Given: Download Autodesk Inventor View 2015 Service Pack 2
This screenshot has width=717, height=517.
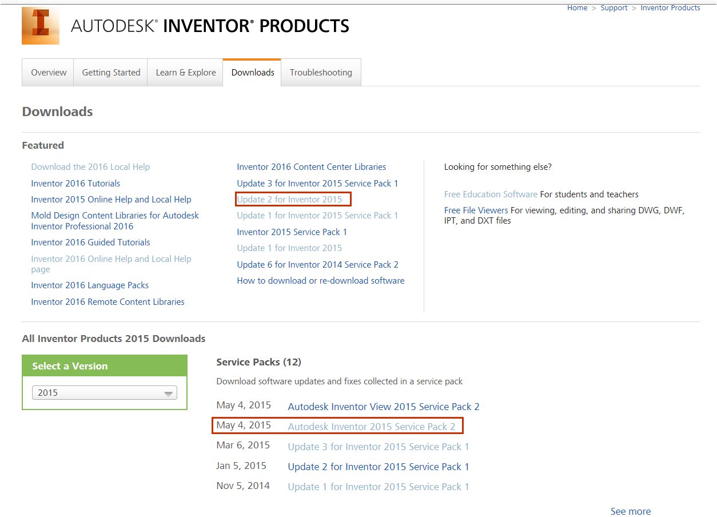Looking at the screenshot, I should [x=383, y=407].
